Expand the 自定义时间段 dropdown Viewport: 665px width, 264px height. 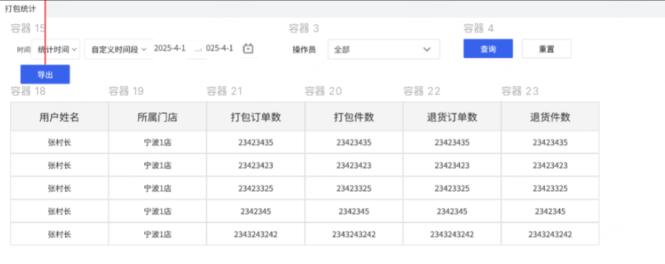119,49
